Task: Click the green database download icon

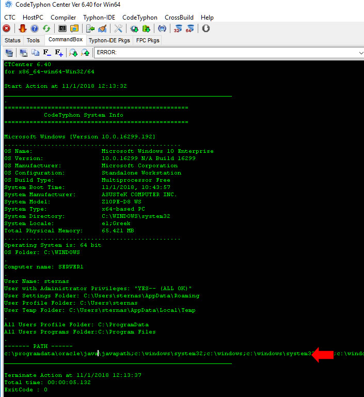Action: (146, 28)
